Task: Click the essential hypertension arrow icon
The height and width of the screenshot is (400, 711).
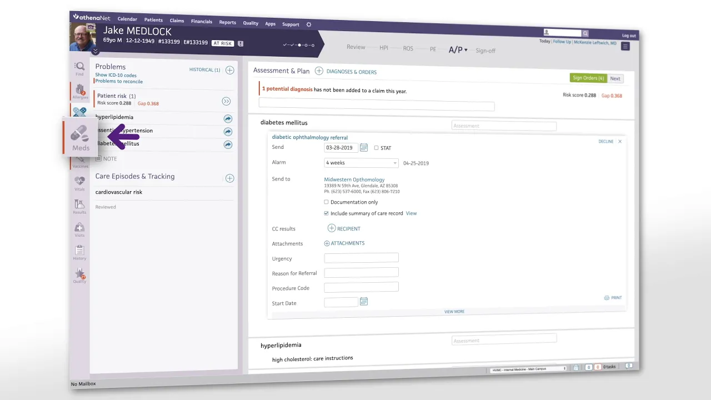Action: click(x=228, y=132)
